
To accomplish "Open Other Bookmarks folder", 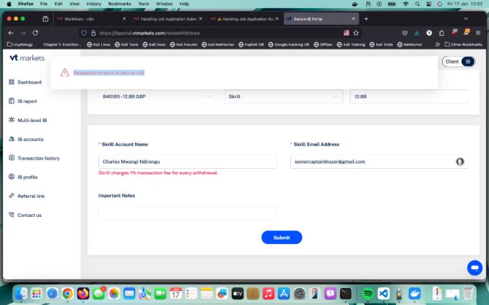I will point(463,45).
